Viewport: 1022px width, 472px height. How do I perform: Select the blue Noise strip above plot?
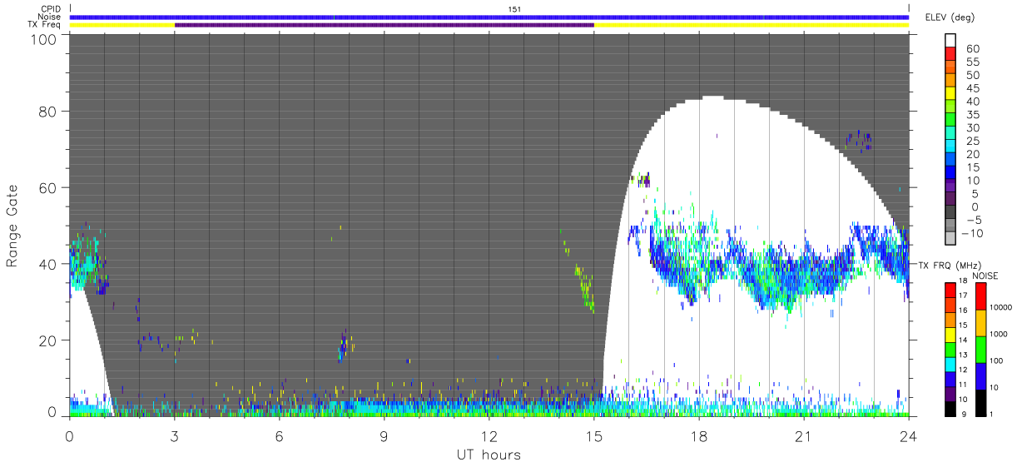489,17
